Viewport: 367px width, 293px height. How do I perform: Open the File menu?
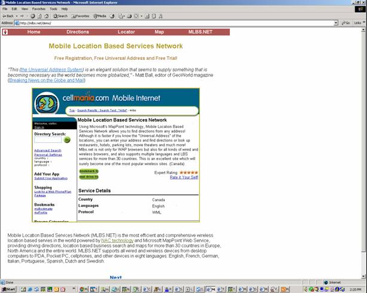point(5,9)
